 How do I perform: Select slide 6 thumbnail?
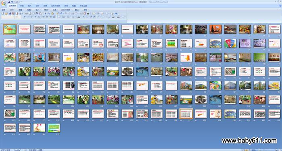83,29
